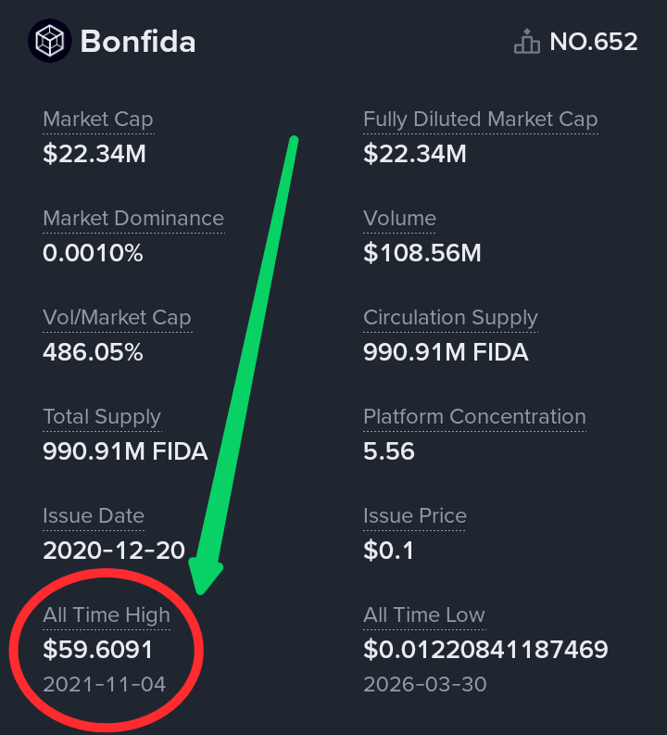Click the NO.652 rank label
The width and height of the screenshot is (667, 735).
click(x=594, y=42)
